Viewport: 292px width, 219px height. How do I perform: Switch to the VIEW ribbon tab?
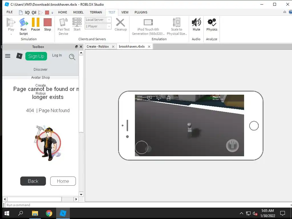[x=125, y=12]
